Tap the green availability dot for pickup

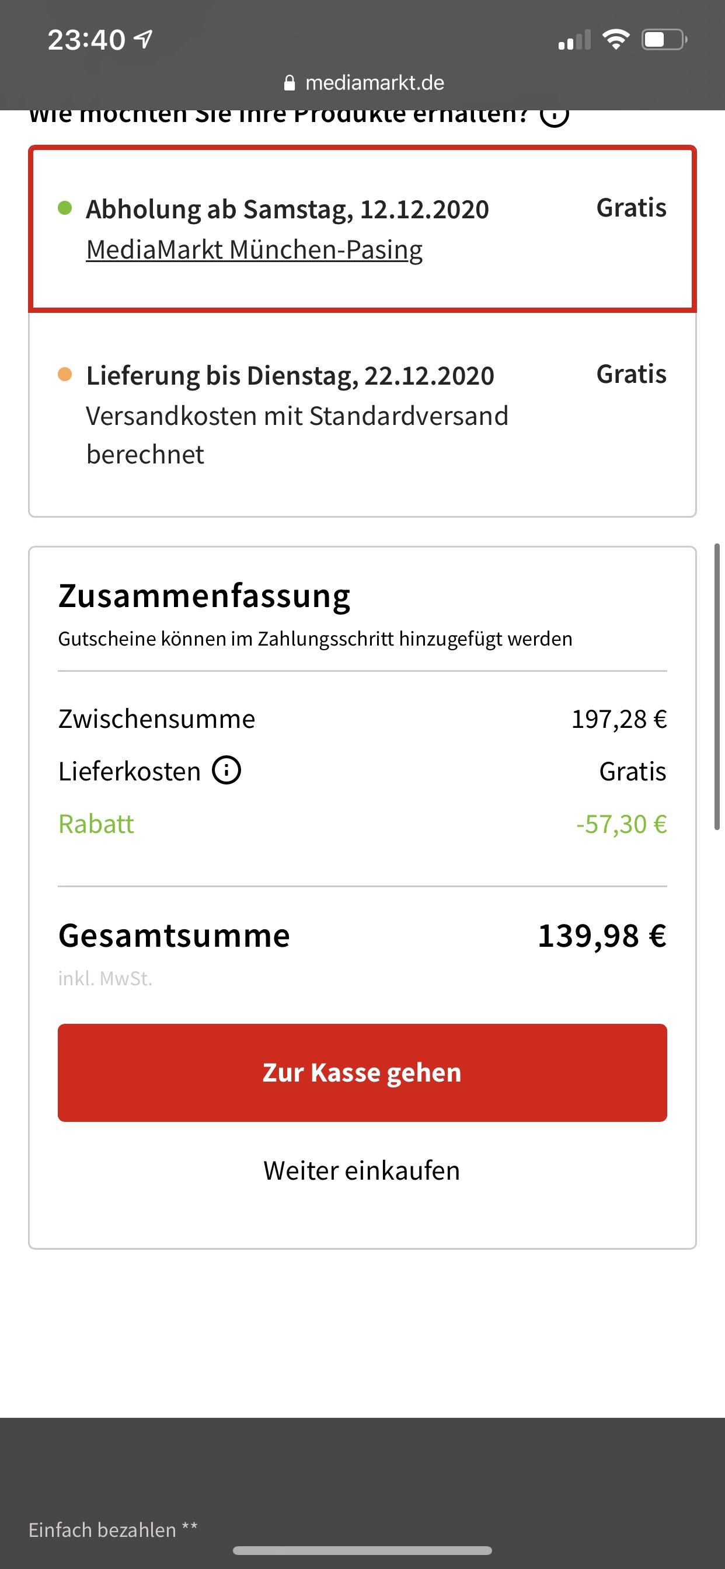65,208
